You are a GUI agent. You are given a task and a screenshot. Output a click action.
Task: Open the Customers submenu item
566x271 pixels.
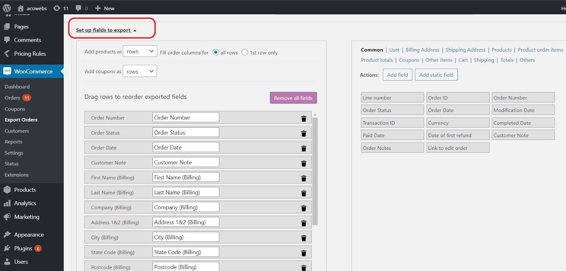(x=17, y=131)
